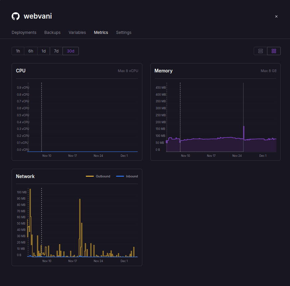The width and height of the screenshot is (290, 286).
Task: Click the '50 MB' axis label in Network chart
Action: (x=21, y=224)
